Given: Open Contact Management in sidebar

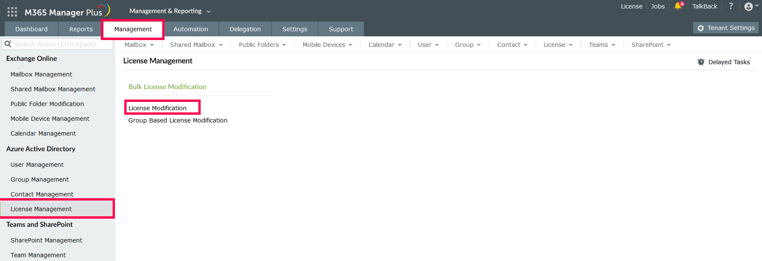Looking at the screenshot, I should click(x=42, y=194).
